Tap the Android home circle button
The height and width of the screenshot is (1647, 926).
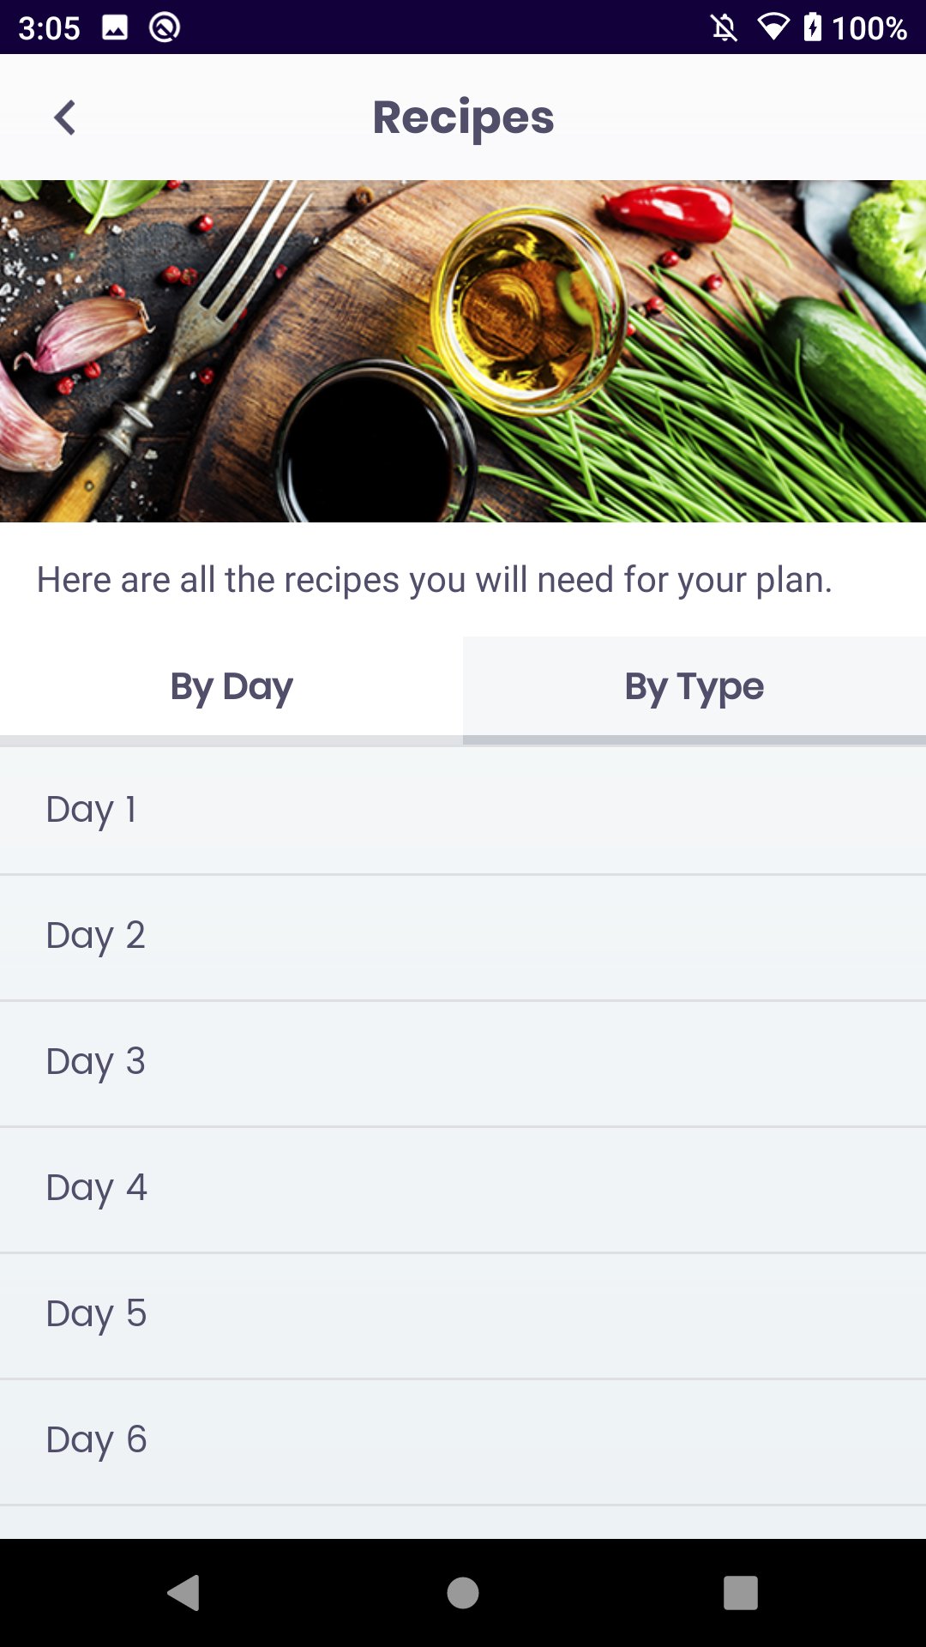point(463,1593)
